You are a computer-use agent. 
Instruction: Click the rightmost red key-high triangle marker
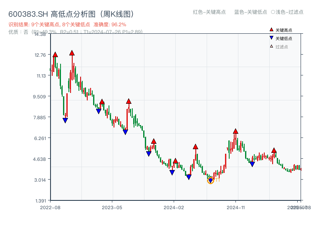click(274, 150)
